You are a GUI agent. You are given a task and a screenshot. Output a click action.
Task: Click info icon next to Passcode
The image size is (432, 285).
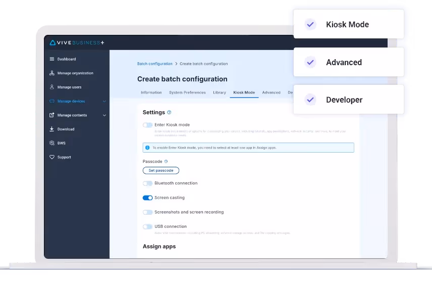166,161
